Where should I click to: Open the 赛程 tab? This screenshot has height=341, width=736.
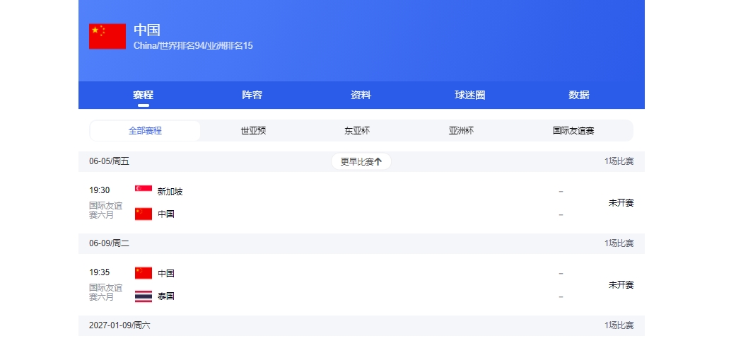click(143, 95)
